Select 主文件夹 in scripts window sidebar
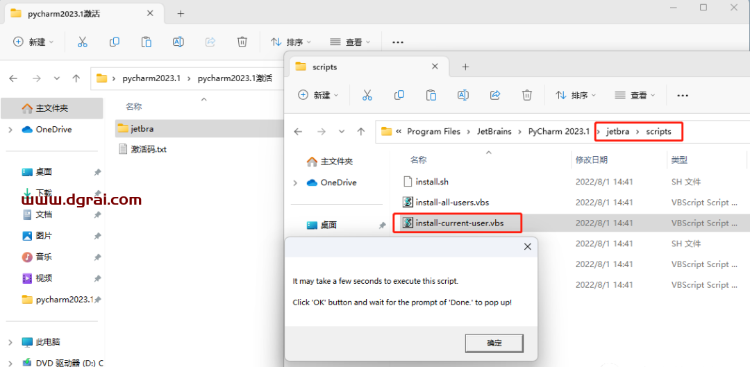Screen dimensions: 750x367 (330, 162)
